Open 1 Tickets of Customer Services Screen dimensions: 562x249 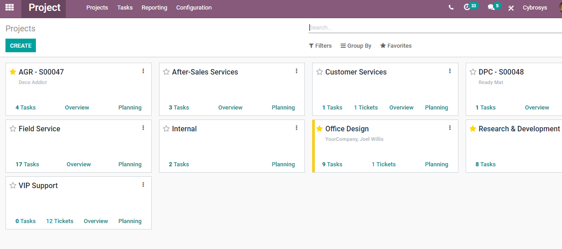click(366, 108)
